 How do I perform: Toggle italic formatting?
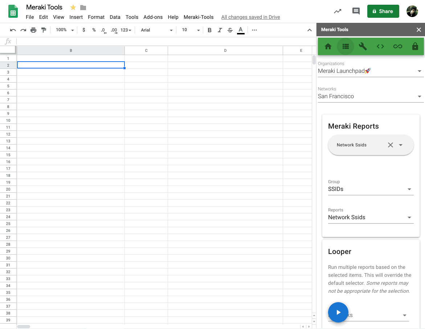[220, 30]
